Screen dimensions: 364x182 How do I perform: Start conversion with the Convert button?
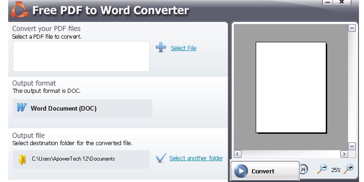click(x=265, y=171)
